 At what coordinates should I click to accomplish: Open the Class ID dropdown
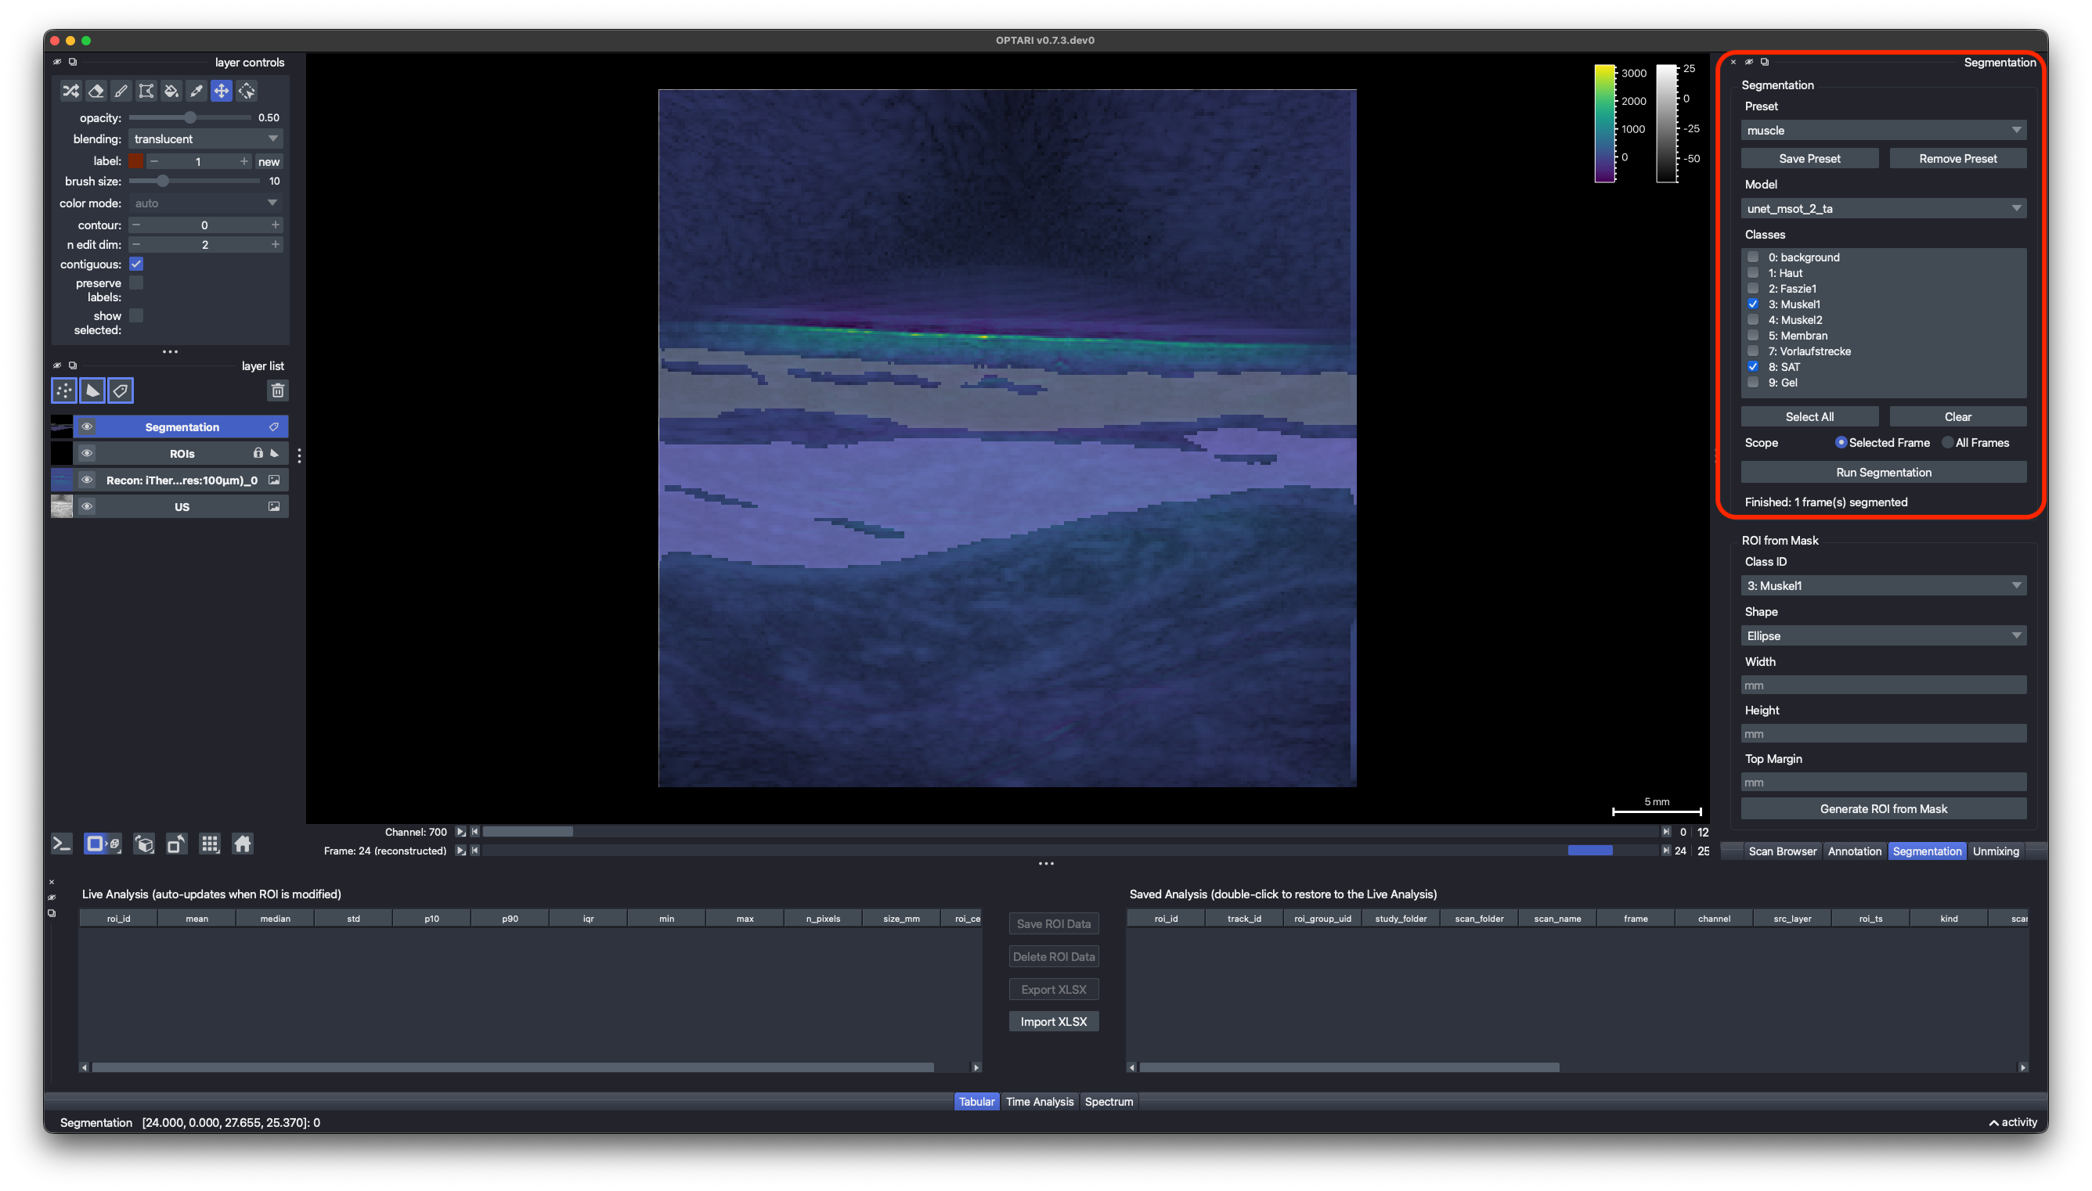[1884, 585]
